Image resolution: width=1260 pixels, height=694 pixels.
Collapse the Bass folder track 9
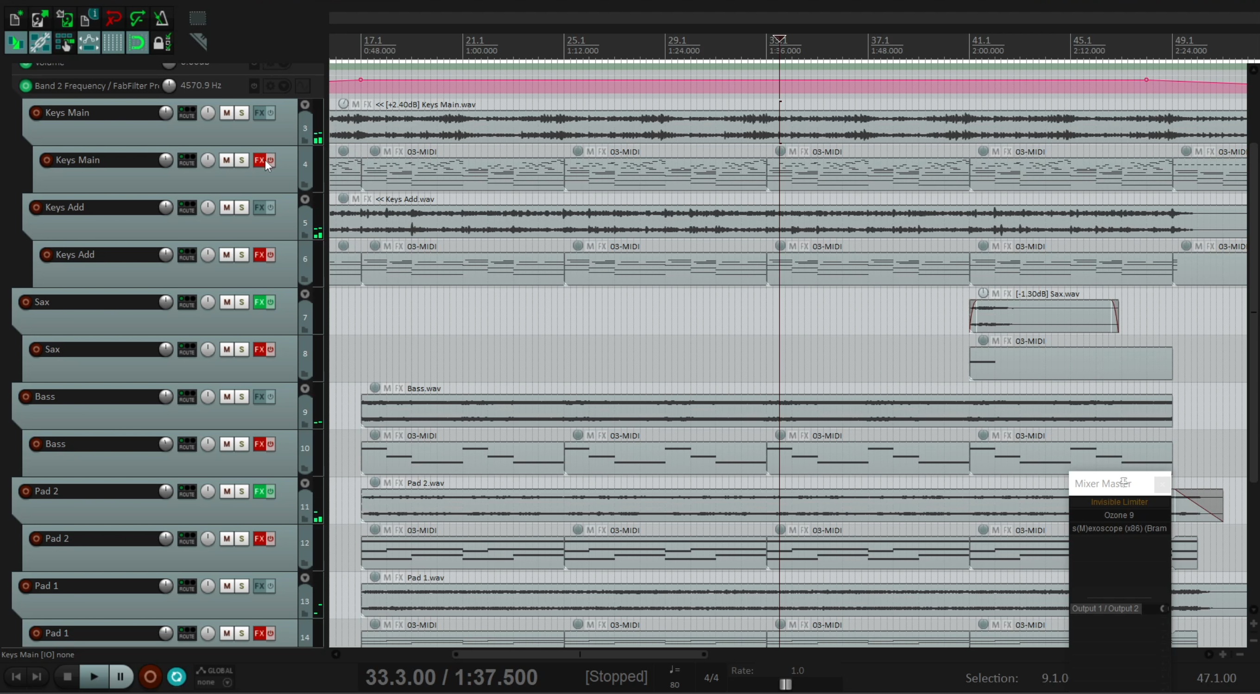[x=305, y=389]
